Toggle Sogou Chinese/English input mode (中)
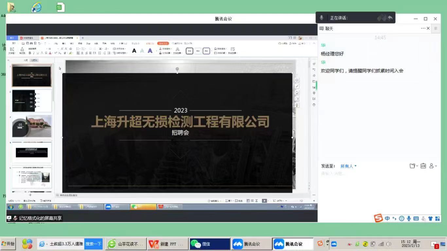This screenshot has width=447, height=251. point(387,218)
